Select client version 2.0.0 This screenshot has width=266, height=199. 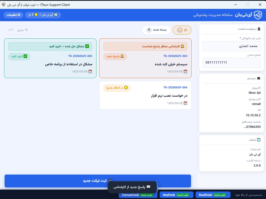click(x=257, y=165)
